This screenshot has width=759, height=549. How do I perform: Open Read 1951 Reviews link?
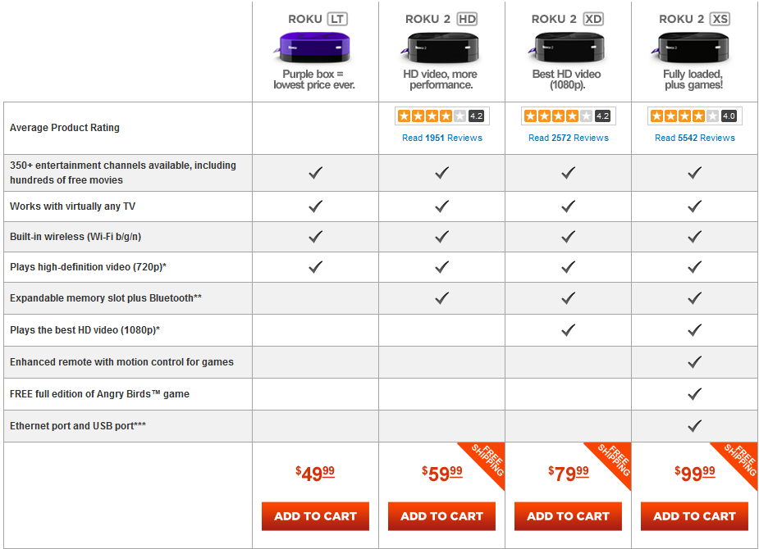(442, 138)
